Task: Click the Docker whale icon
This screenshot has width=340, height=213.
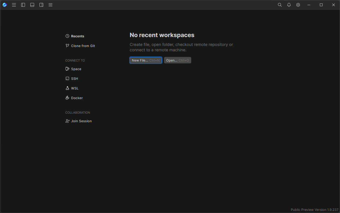Action: click(67, 98)
